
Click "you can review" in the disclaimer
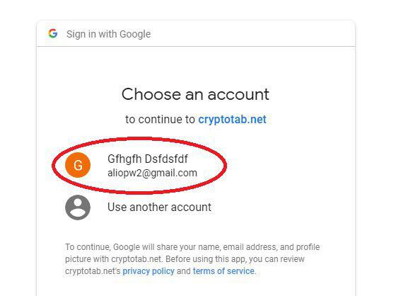point(277,259)
